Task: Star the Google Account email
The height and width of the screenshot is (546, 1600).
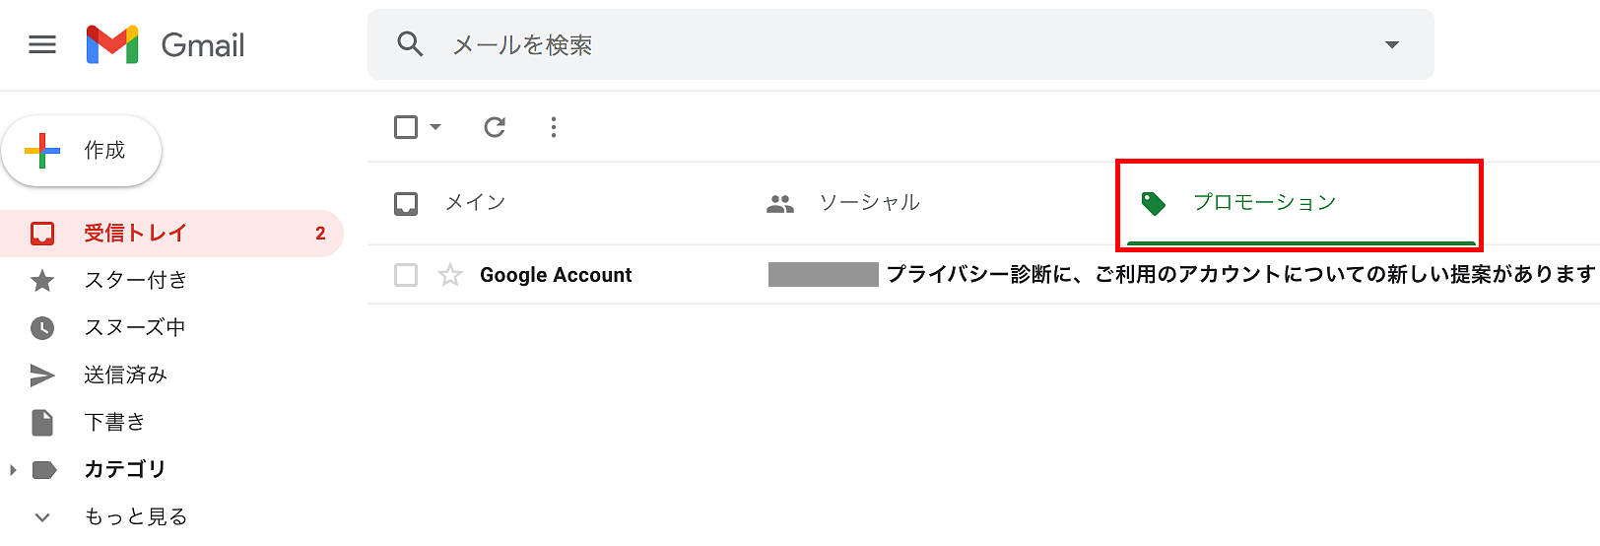Action: (450, 275)
